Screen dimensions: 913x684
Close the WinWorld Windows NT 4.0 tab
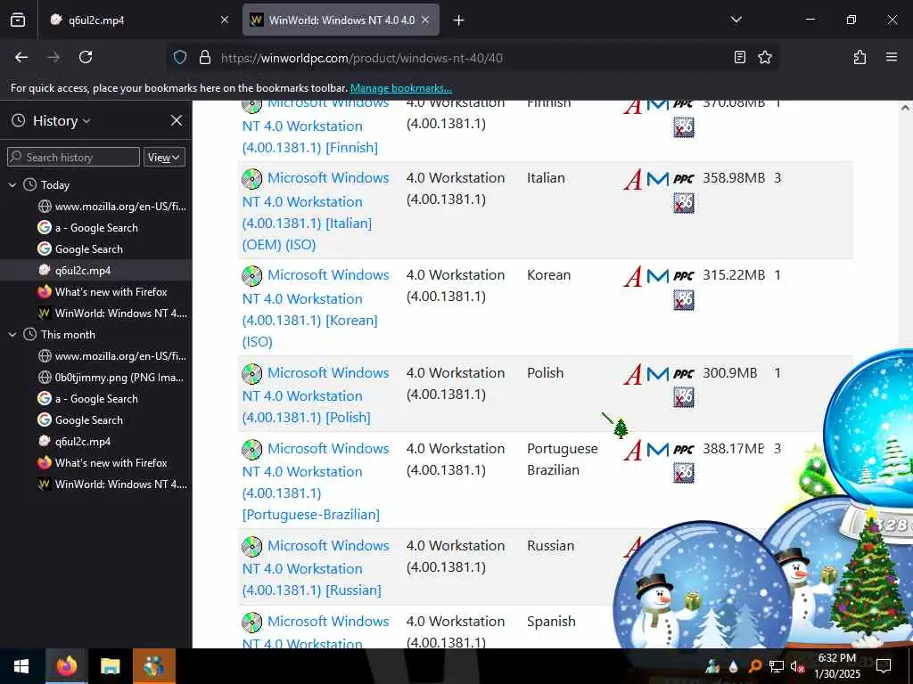point(425,20)
